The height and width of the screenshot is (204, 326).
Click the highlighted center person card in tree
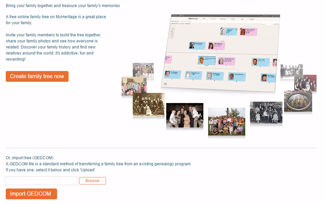click(x=206, y=61)
